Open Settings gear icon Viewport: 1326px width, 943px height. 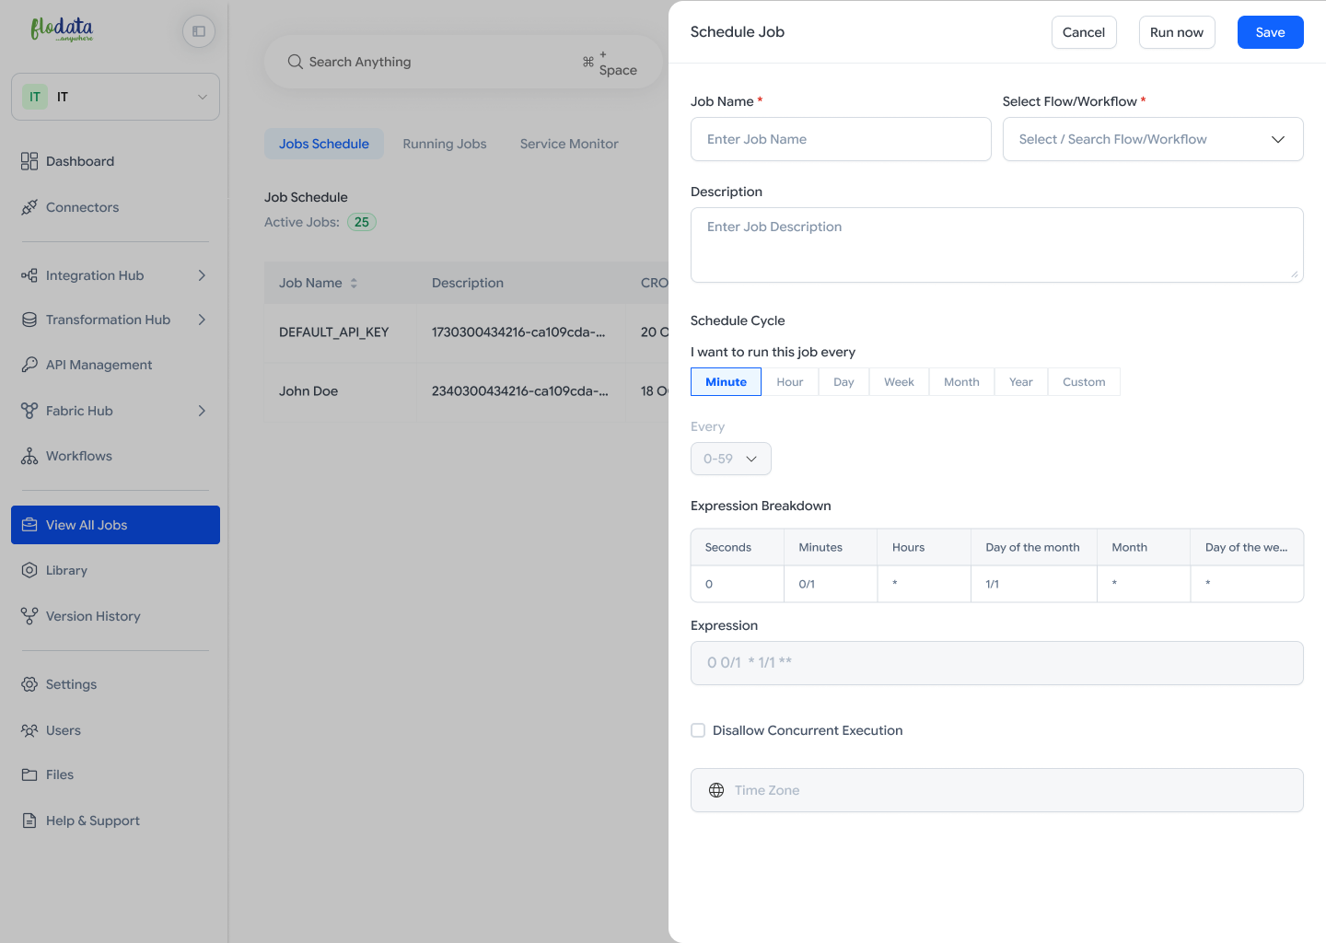[x=29, y=684]
